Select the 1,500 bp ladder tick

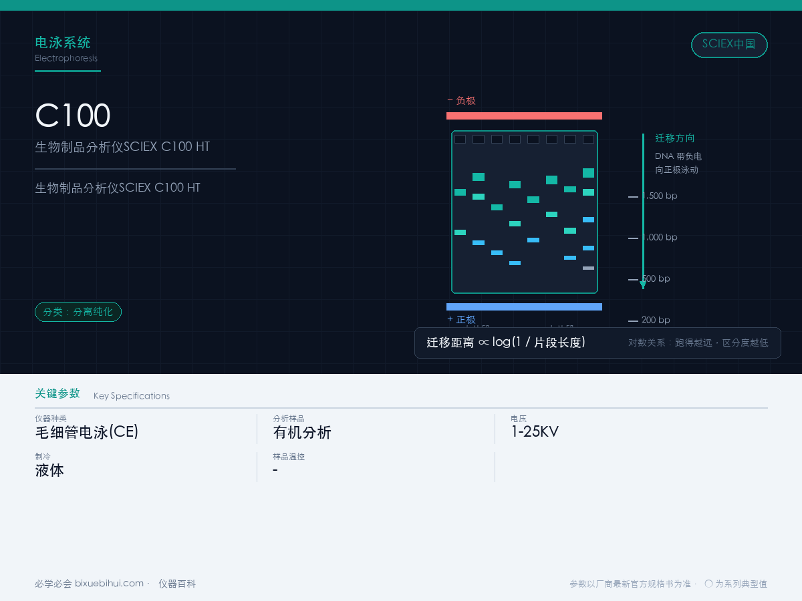point(633,196)
